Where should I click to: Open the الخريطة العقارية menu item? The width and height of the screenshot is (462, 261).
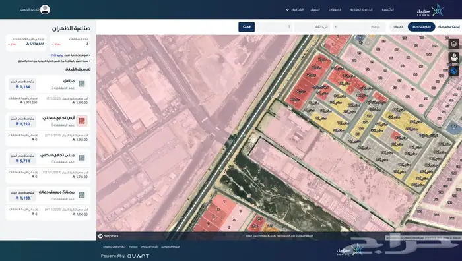tap(362, 10)
